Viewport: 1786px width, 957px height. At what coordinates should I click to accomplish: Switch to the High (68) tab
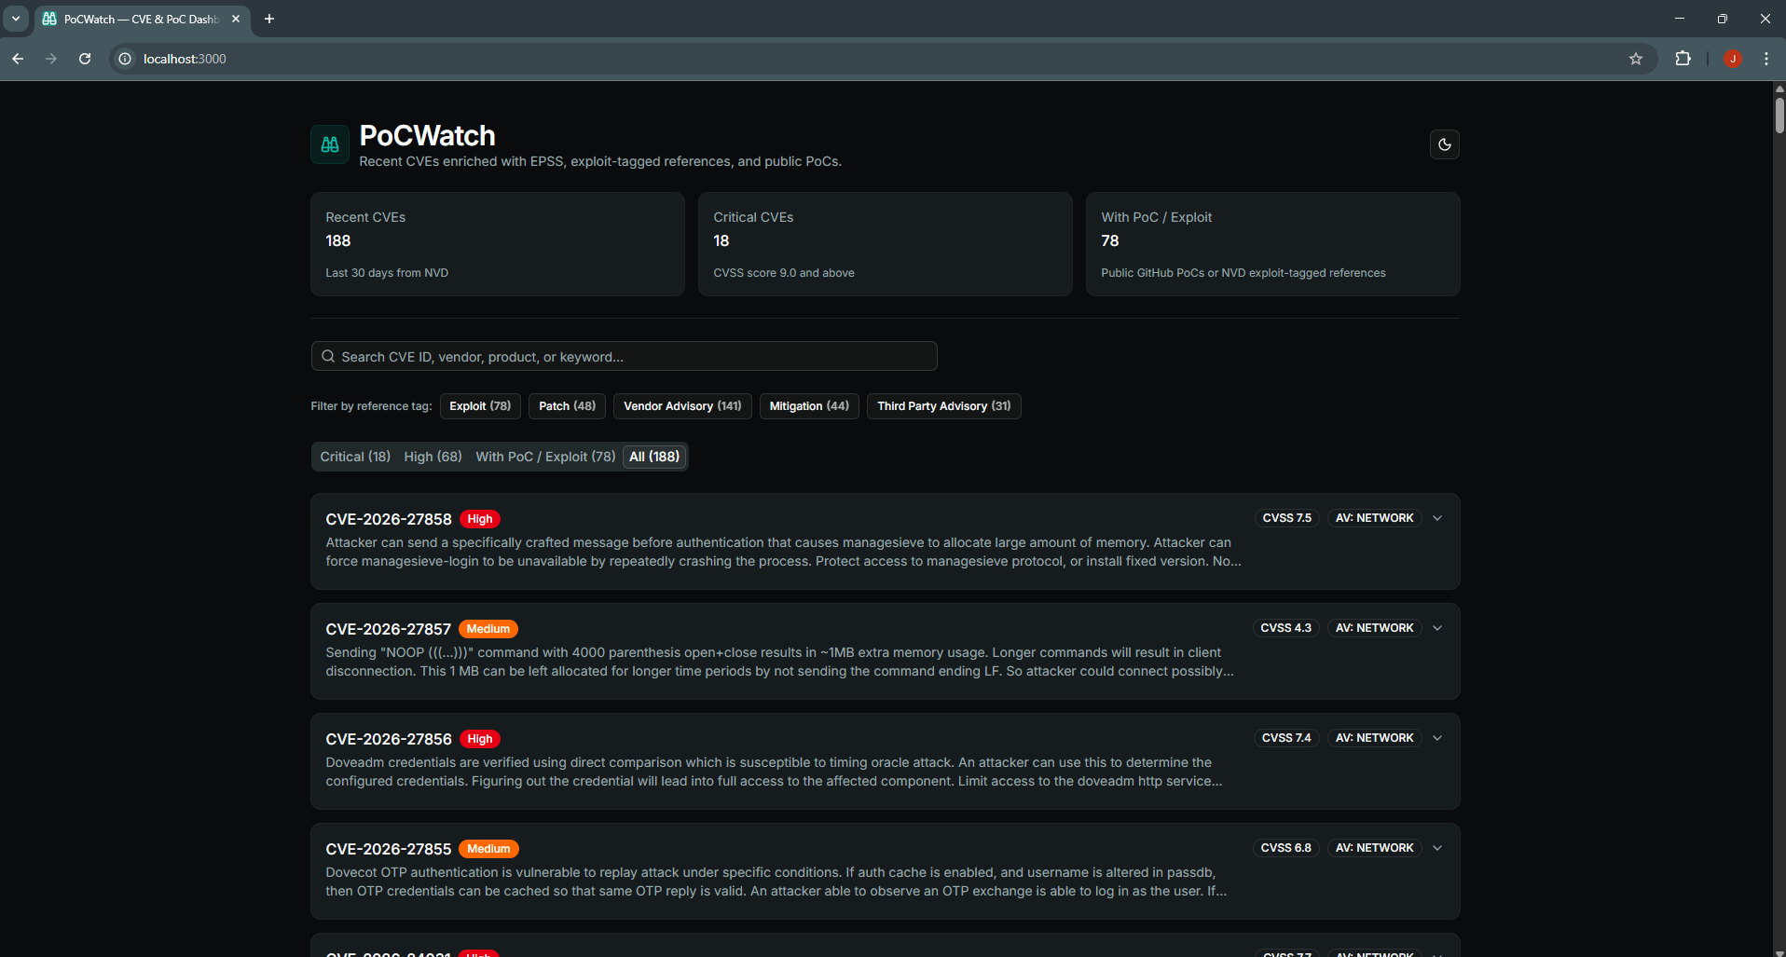[433, 457]
